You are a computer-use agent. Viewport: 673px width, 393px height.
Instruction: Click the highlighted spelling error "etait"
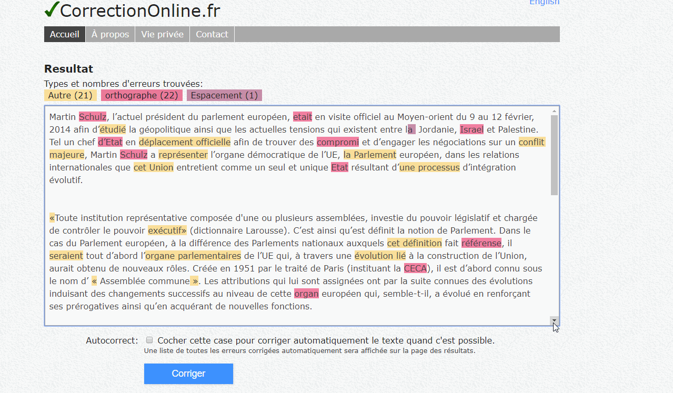[303, 116]
